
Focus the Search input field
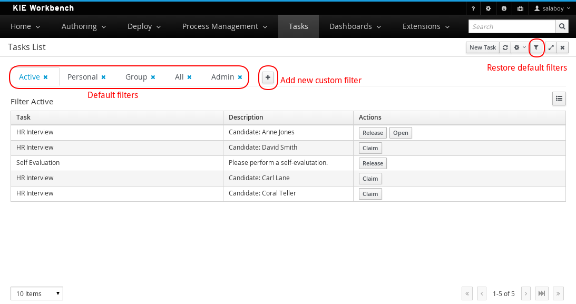pyautogui.click(x=512, y=26)
